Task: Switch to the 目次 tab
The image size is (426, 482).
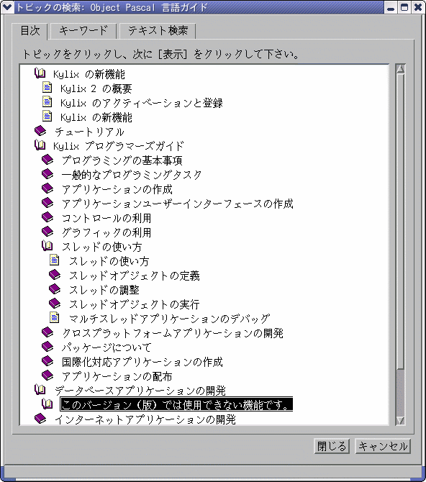Action: (x=30, y=31)
